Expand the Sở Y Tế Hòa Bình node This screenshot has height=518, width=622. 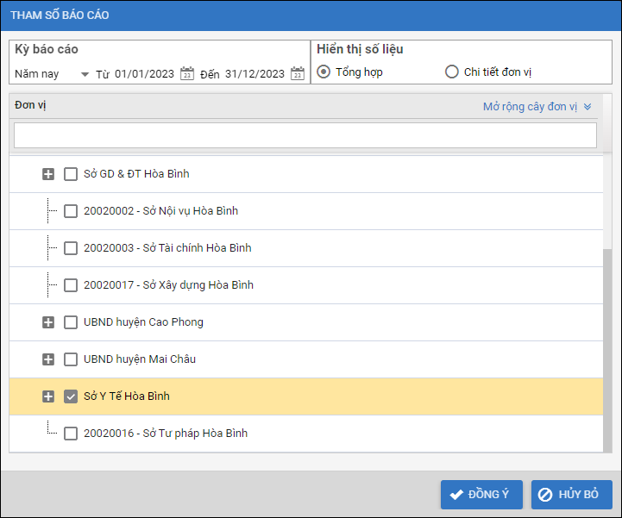click(48, 396)
